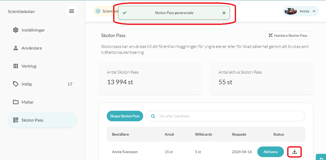The height and width of the screenshot is (160, 326).
Task: Click the Skolon Pass QR icon
Action: coord(16,120)
